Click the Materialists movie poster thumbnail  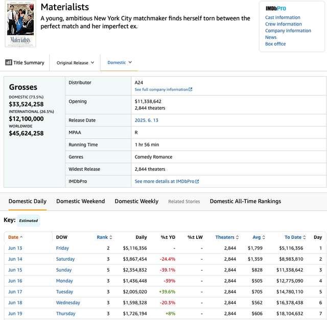click(20, 24)
